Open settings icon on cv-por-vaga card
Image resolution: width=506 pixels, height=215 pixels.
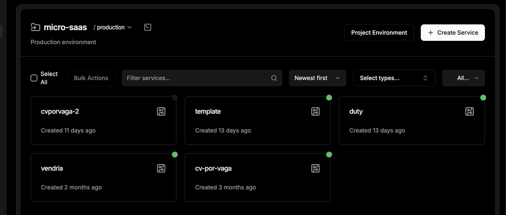(315, 168)
